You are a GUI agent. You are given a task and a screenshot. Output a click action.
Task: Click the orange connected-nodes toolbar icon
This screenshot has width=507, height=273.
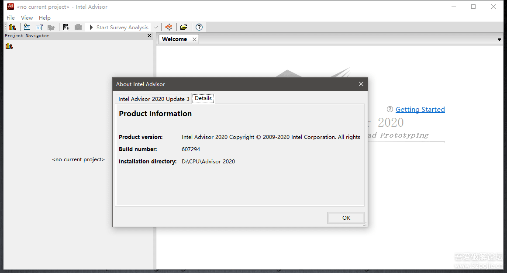[x=169, y=27]
